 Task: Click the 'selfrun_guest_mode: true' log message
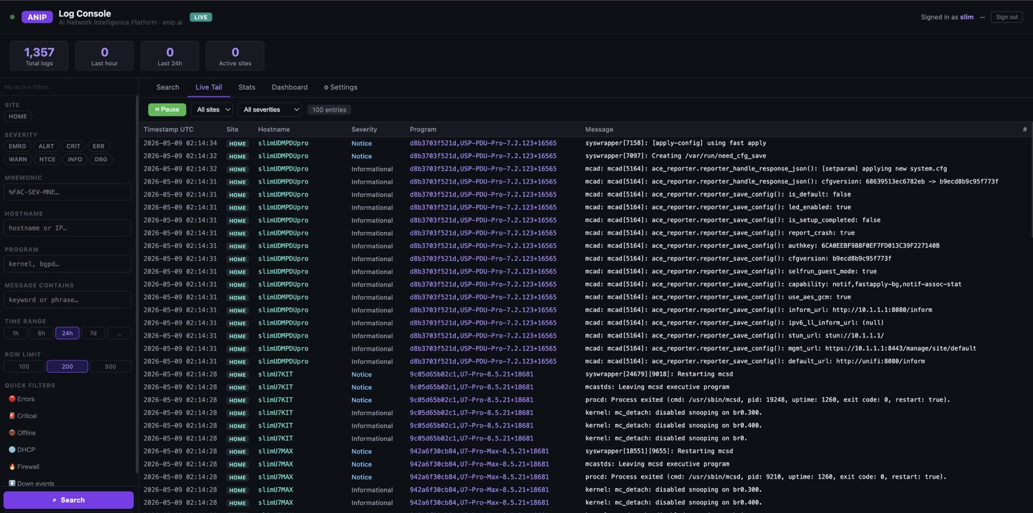[x=731, y=272]
